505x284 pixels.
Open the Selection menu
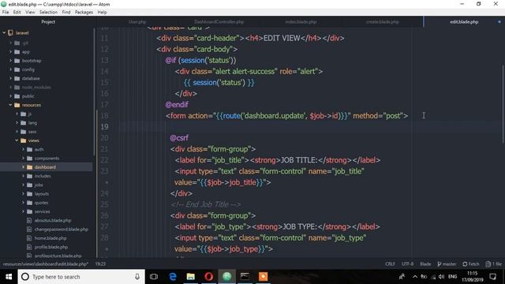point(48,13)
